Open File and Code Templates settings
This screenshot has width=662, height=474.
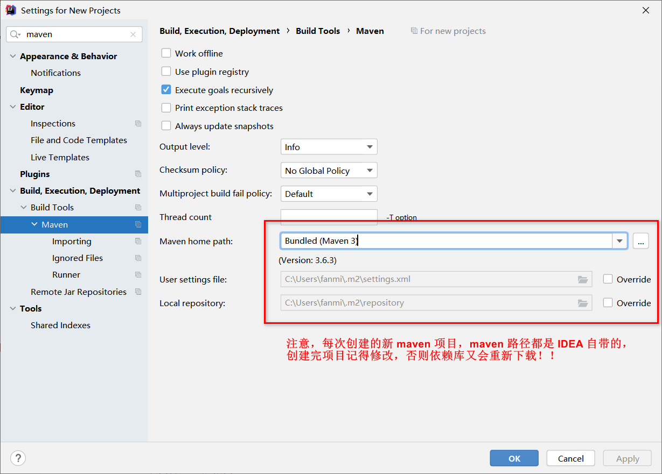(x=79, y=140)
